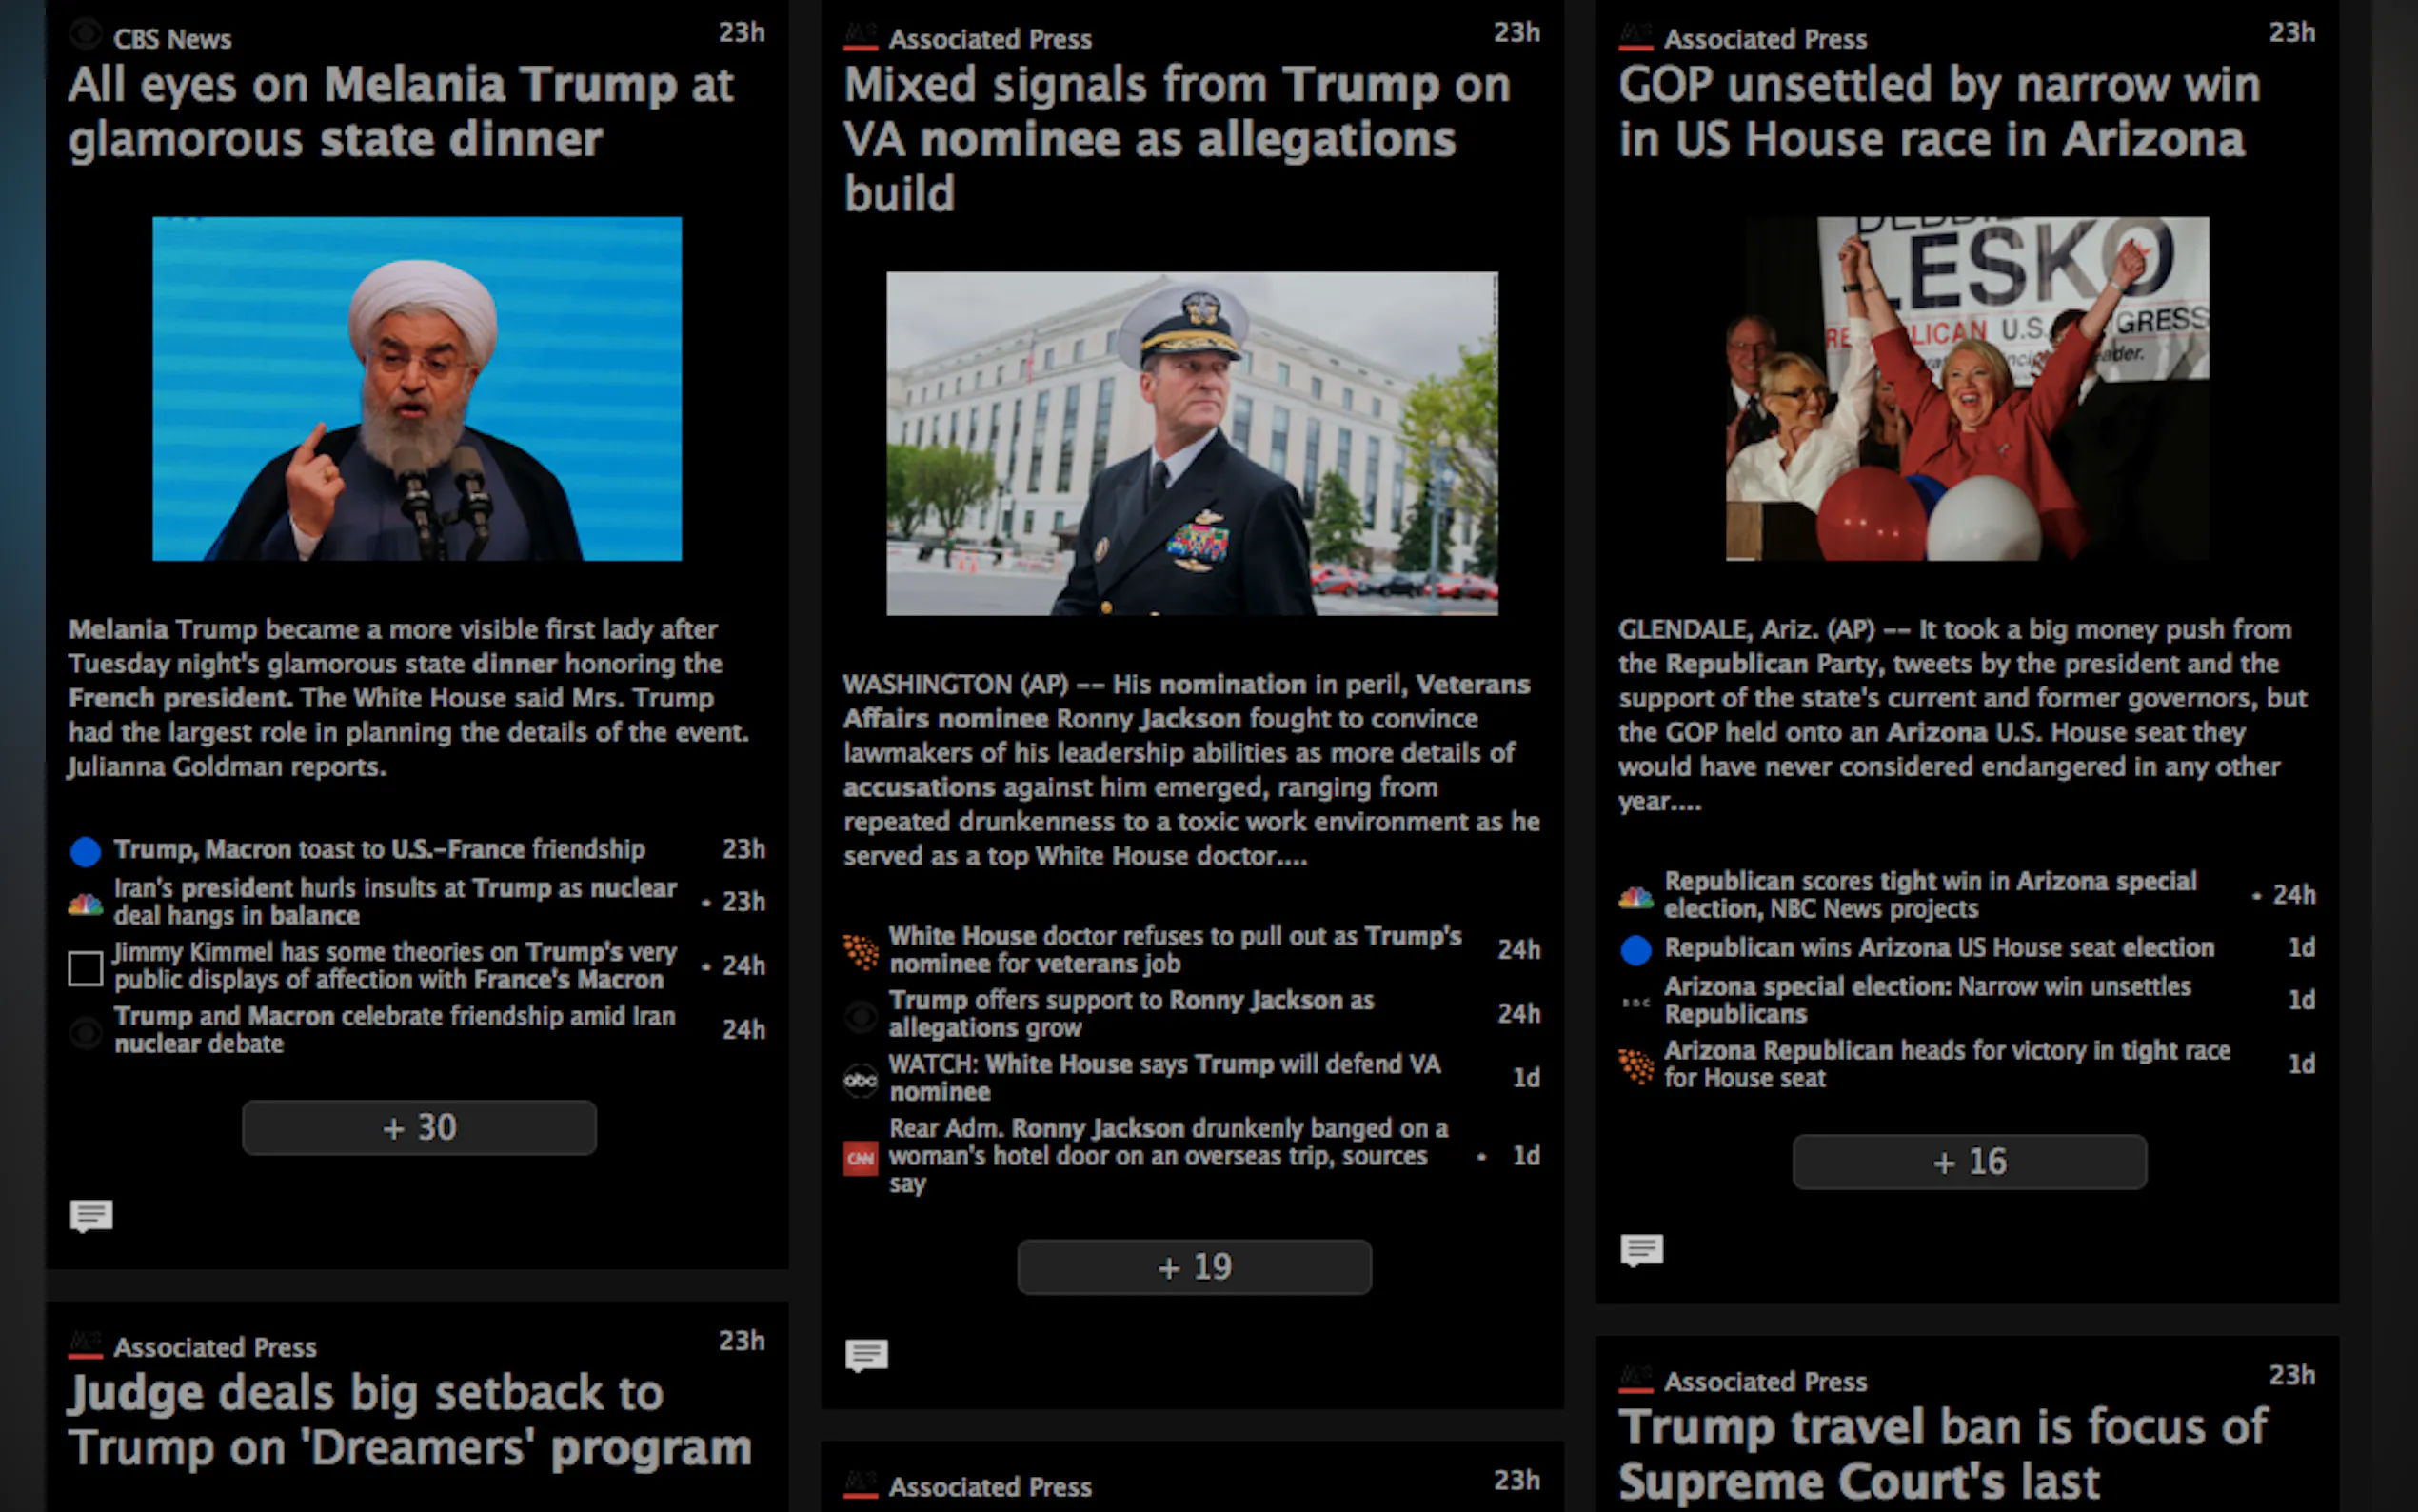The height and width of the screenshot is (1512, 2418).
Task: Click square source icon beside Jimmy Kimmel story
Action: (86, 968)
